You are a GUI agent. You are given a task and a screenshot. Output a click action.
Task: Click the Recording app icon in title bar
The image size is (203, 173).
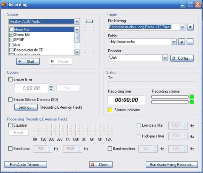pos(3,4)
